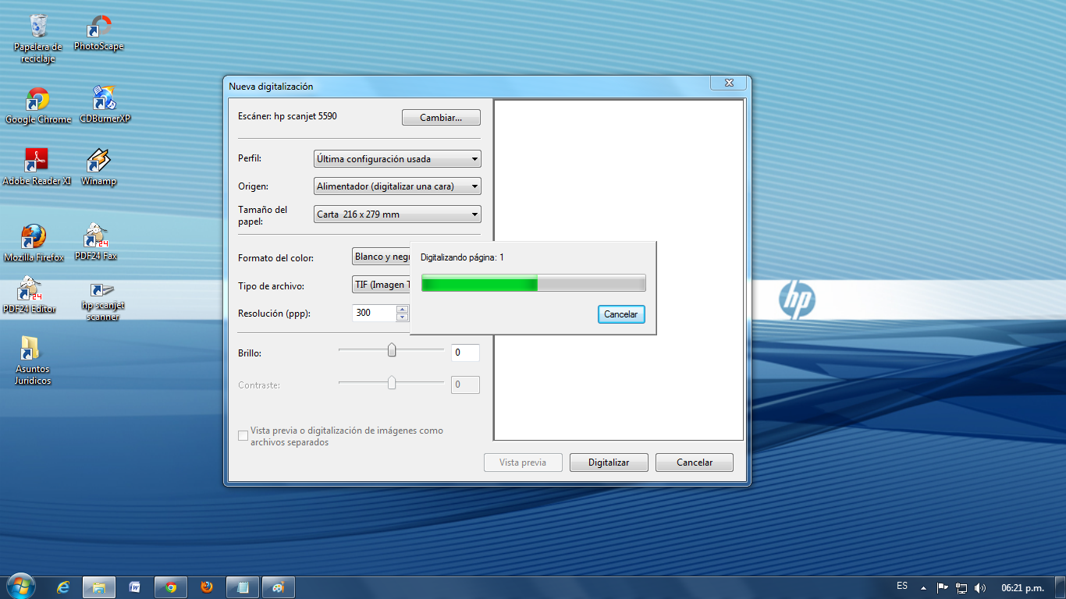The height and width of the screenshot is (599, 1066).
Task: Select the PDF24 Editor desktop icon
Action: click(x=30, y=295)
